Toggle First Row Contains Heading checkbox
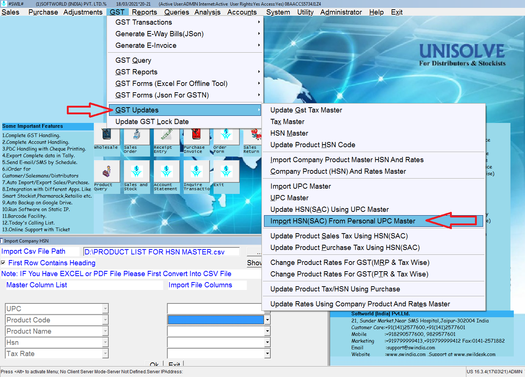This screenshot has width=525, height=377. pyautogui.click(x=3, y=263)
